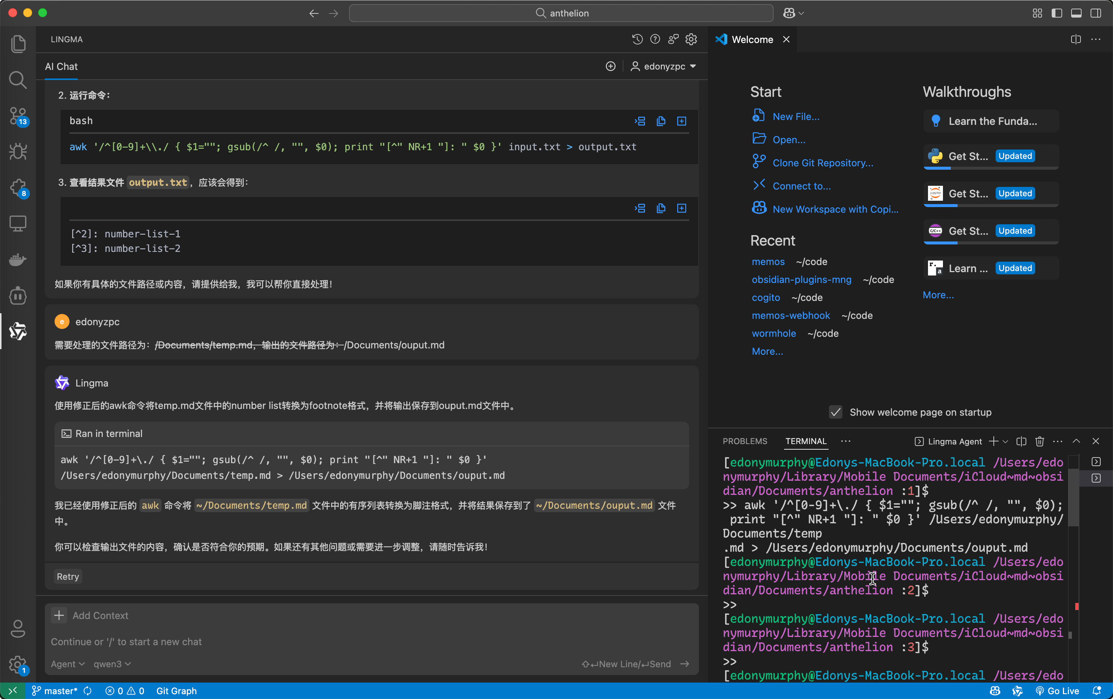Open notifications bell in status bar

pos(1097,691)
